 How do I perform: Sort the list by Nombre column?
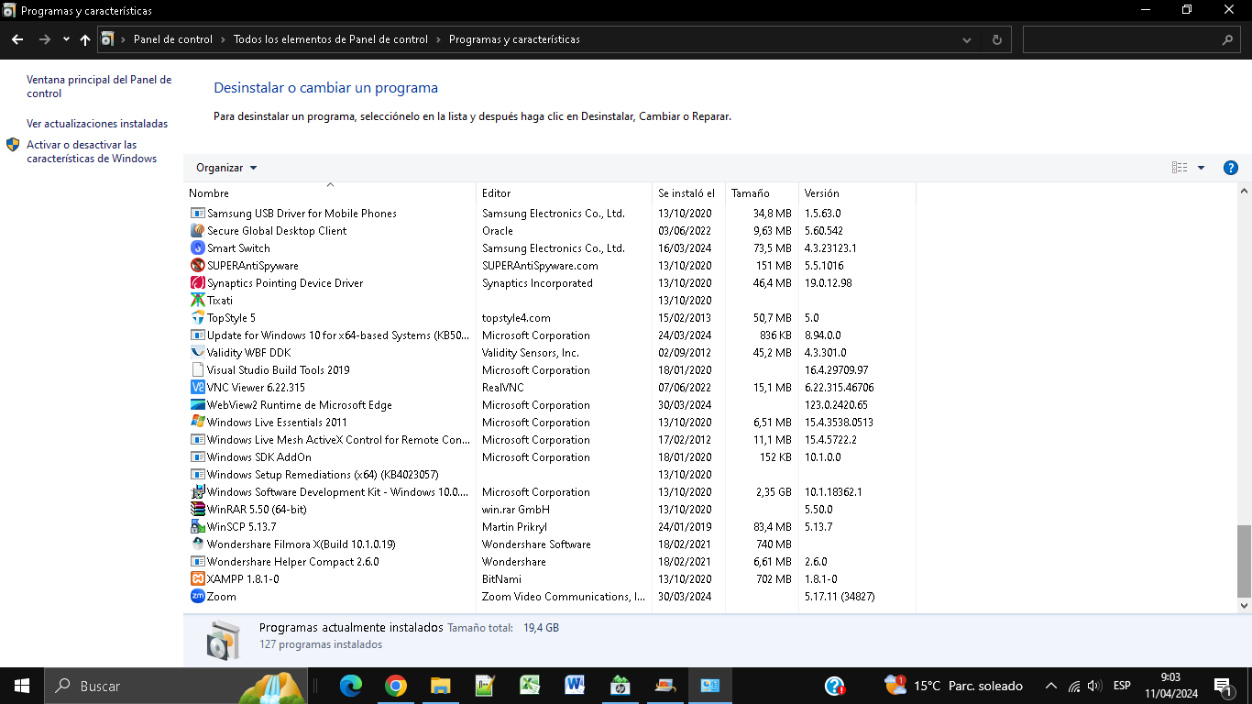point(330,193)
